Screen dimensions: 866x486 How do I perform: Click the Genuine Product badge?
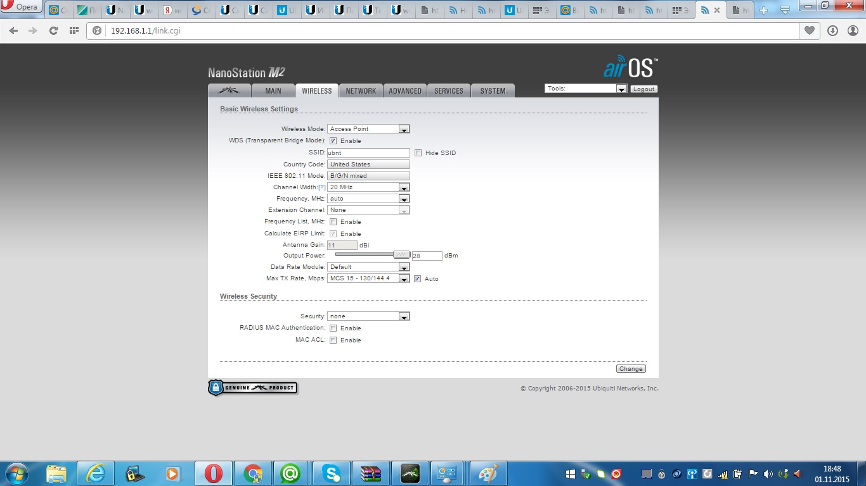pos(253,387)
